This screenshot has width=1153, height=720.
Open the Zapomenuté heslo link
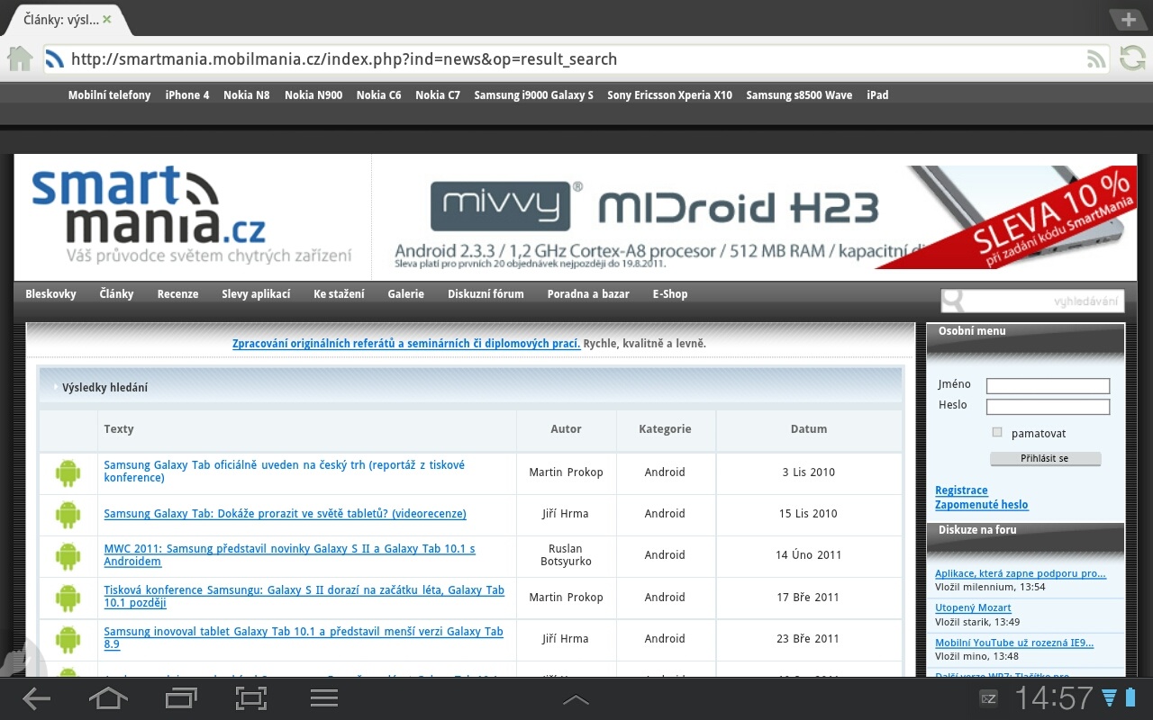point(981,505)
